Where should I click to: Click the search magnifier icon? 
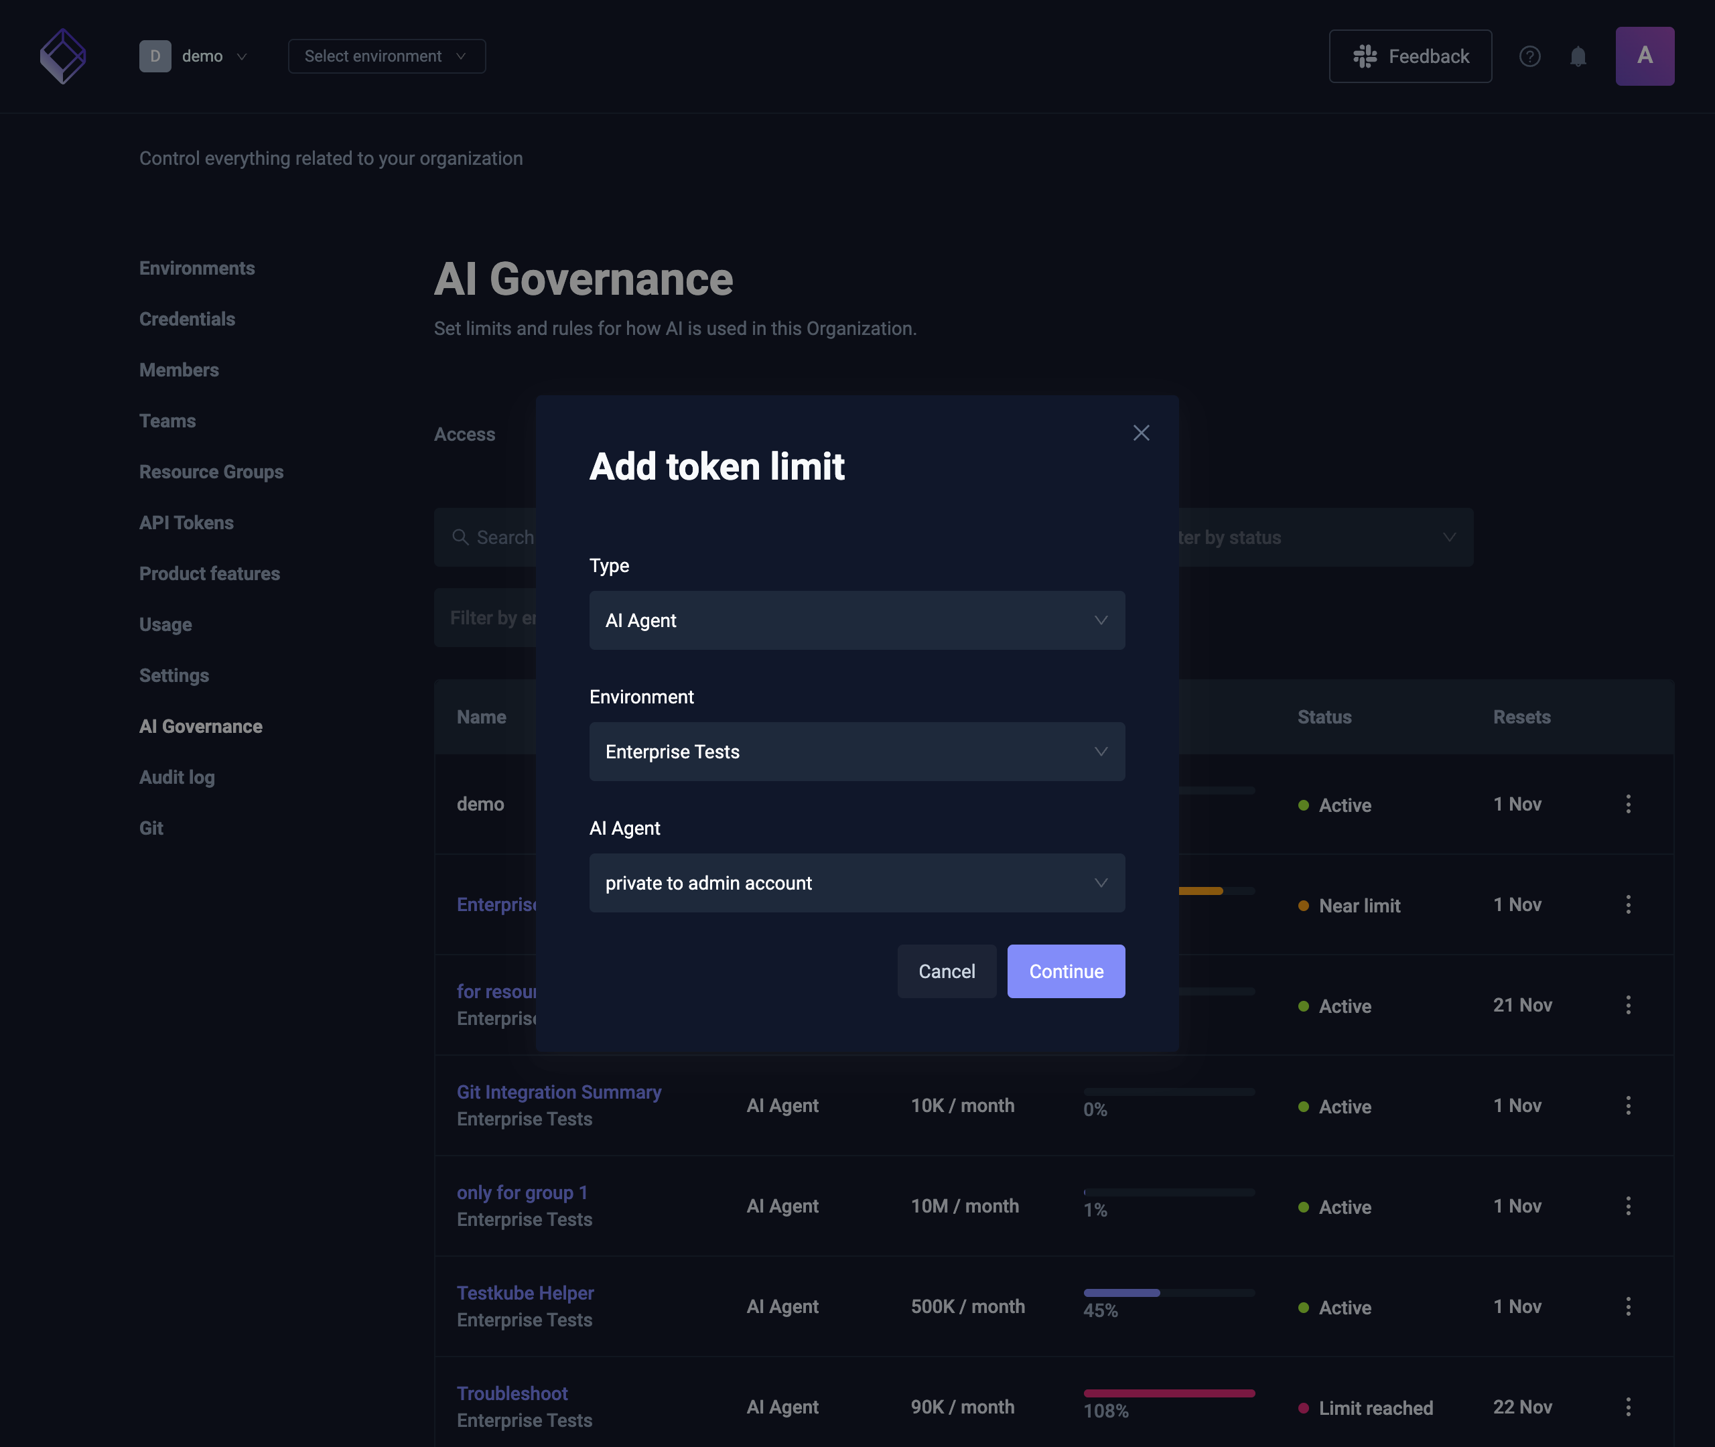(x=460, y=537)
